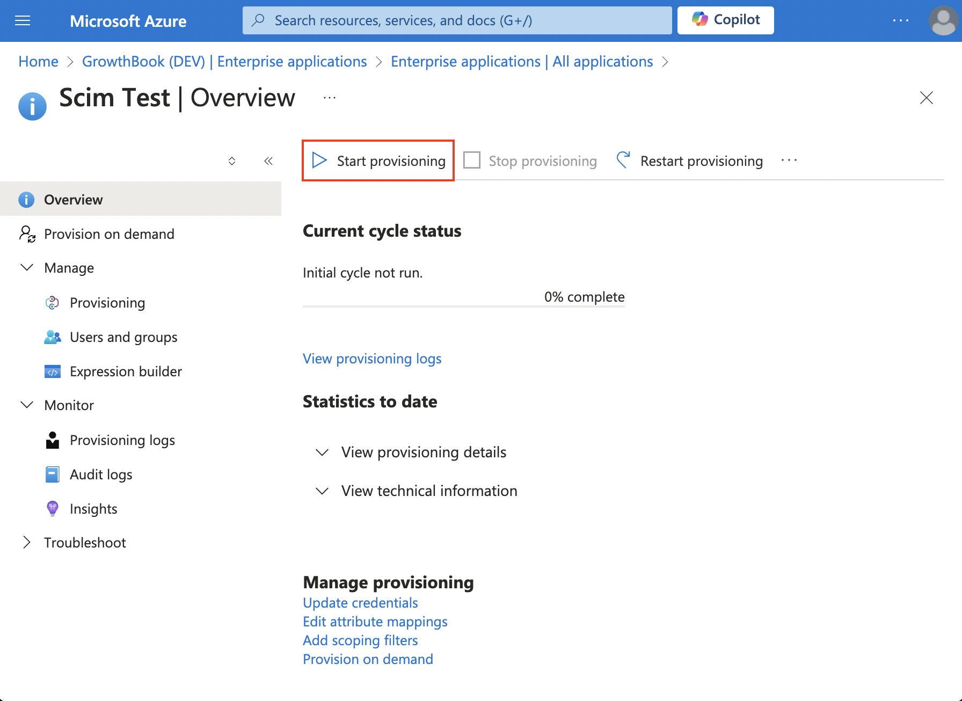Select Overview in the sidebar
This screenshot has height=701, width=962.
(141, 199)
